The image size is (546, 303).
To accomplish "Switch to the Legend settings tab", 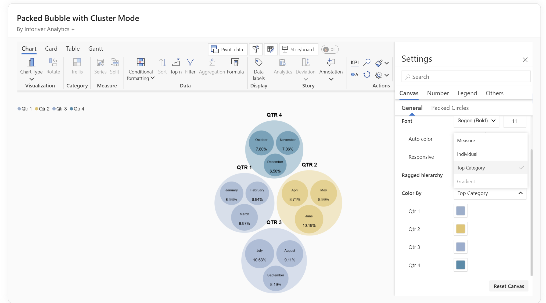I will tap(467, 93).
